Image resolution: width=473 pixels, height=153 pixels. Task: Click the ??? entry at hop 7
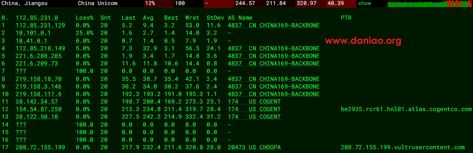(x=21, y=71)
